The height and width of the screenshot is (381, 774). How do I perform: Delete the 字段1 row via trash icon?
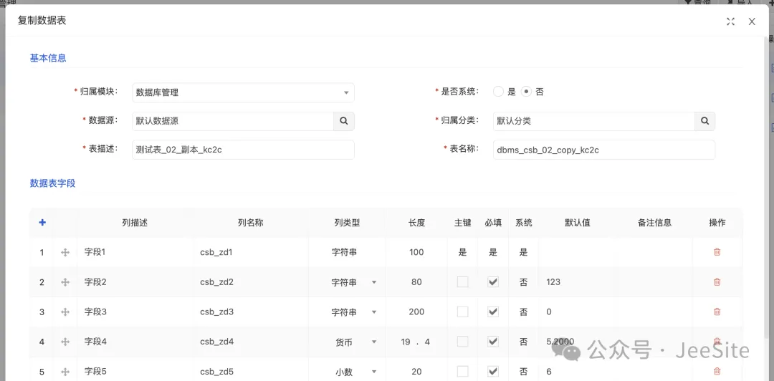[x=717, y=252]
